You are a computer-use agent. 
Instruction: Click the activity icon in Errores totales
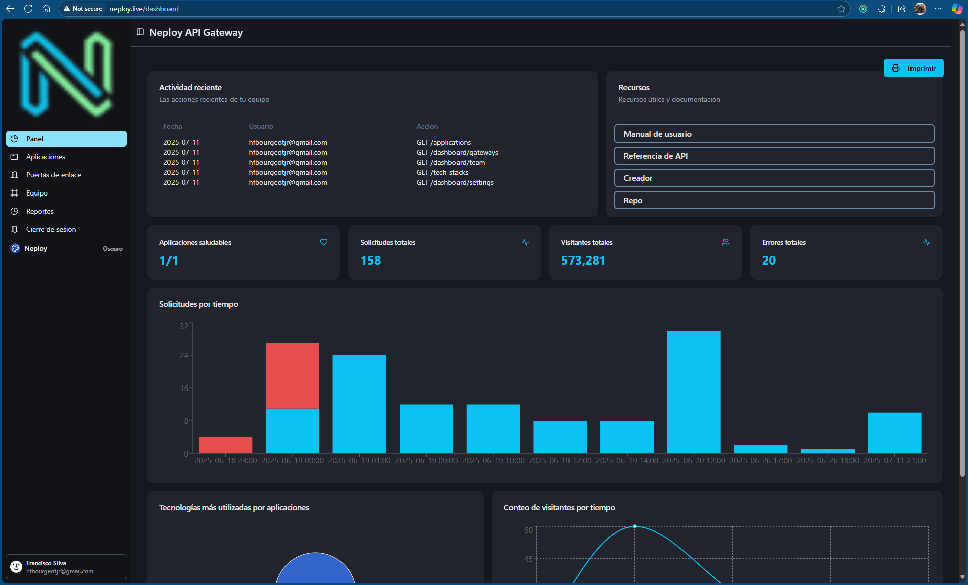click(927, 242)
